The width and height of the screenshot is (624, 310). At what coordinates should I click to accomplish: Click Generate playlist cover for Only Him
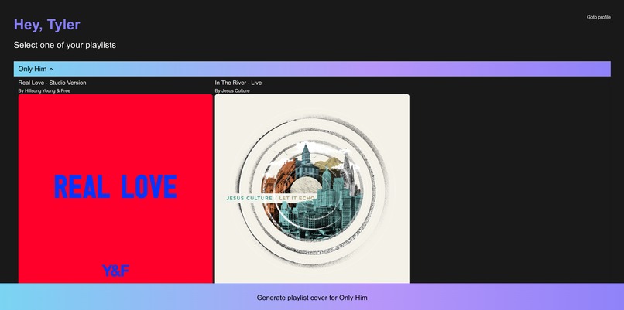pyautogui.click(x=312, y=298)
